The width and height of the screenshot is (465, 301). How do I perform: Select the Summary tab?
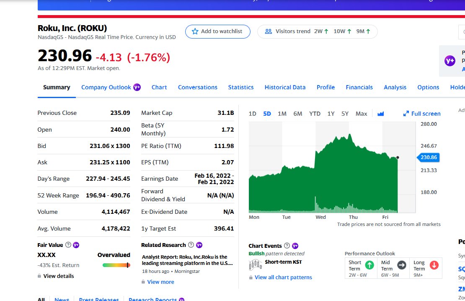point(57,87)
